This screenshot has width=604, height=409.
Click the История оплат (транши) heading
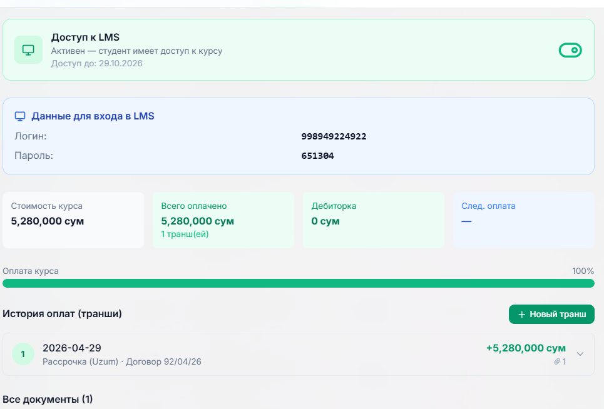pos(62,313)
